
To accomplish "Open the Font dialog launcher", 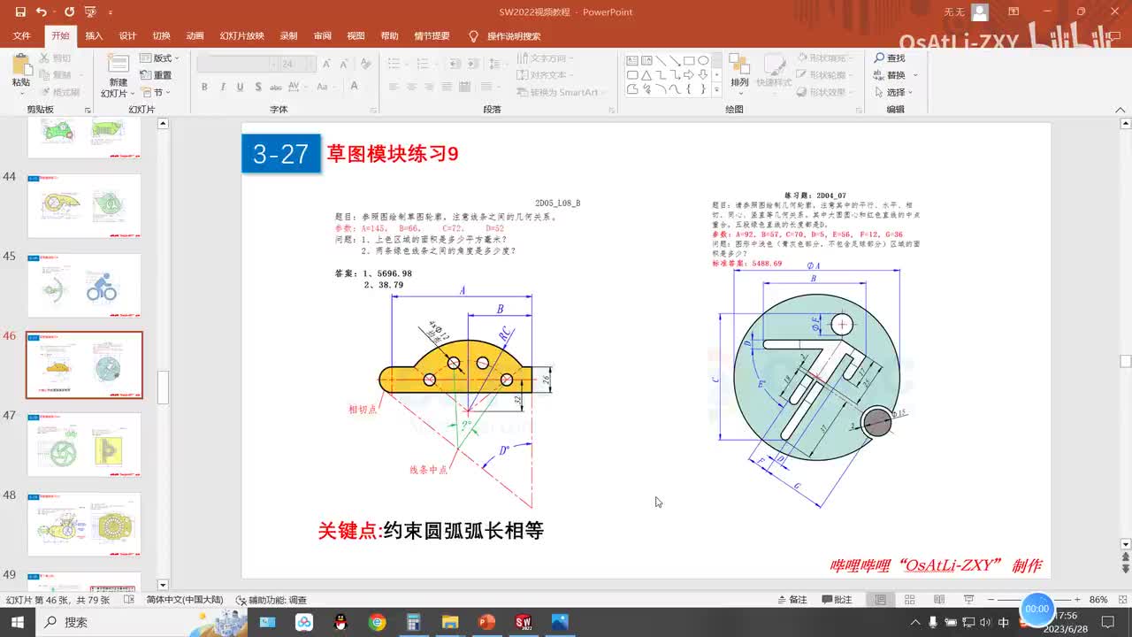I will [x=372, y=110].
